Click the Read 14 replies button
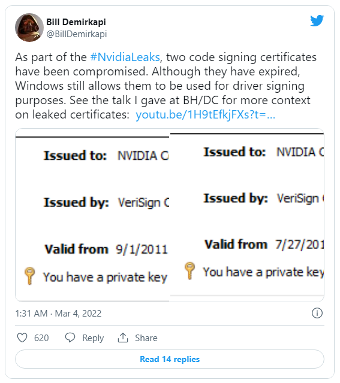Image resolution: width=340 pixels, height=383 pixels. pyautogui.click(x=170, y=359)
